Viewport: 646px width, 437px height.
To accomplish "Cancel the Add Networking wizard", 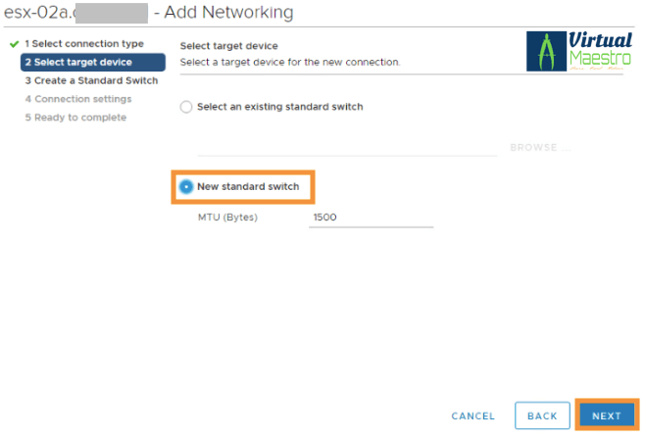I will click(472, 416).
